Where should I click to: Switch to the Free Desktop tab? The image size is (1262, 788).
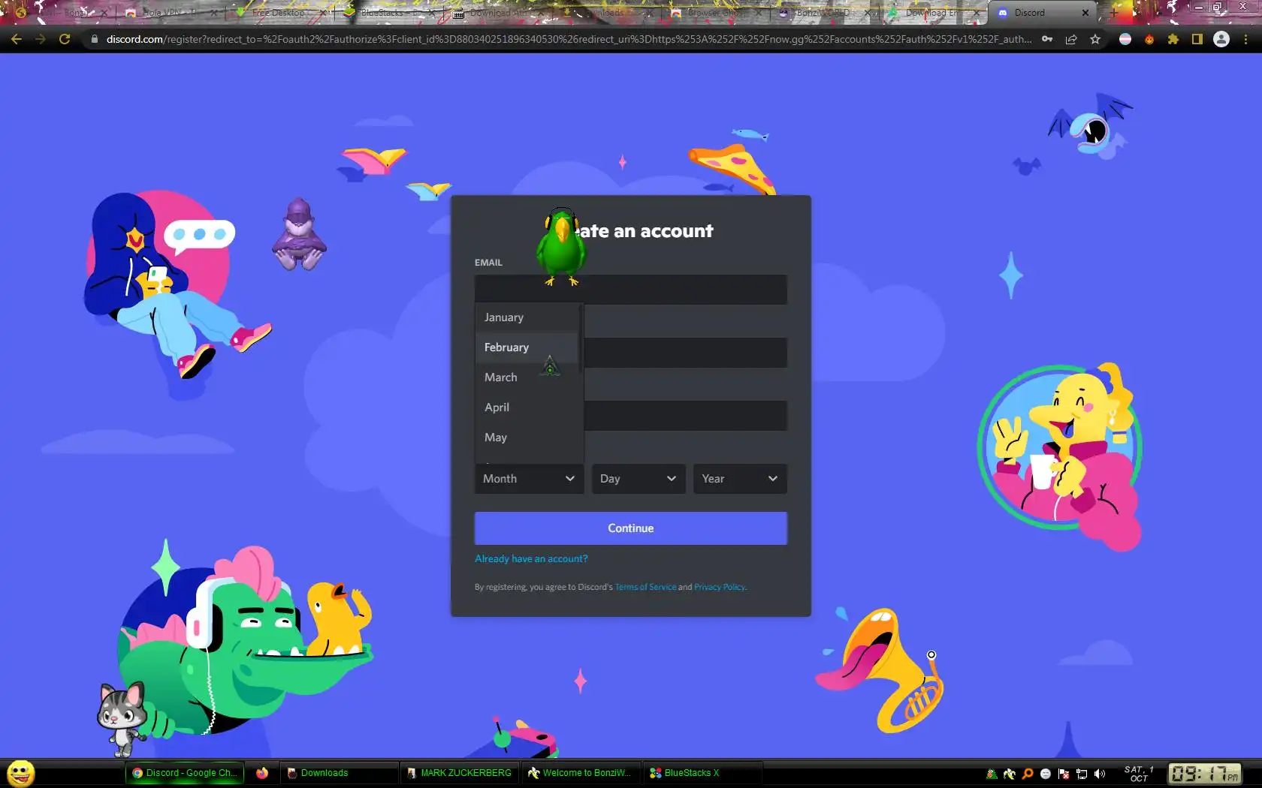pos(279,13)
